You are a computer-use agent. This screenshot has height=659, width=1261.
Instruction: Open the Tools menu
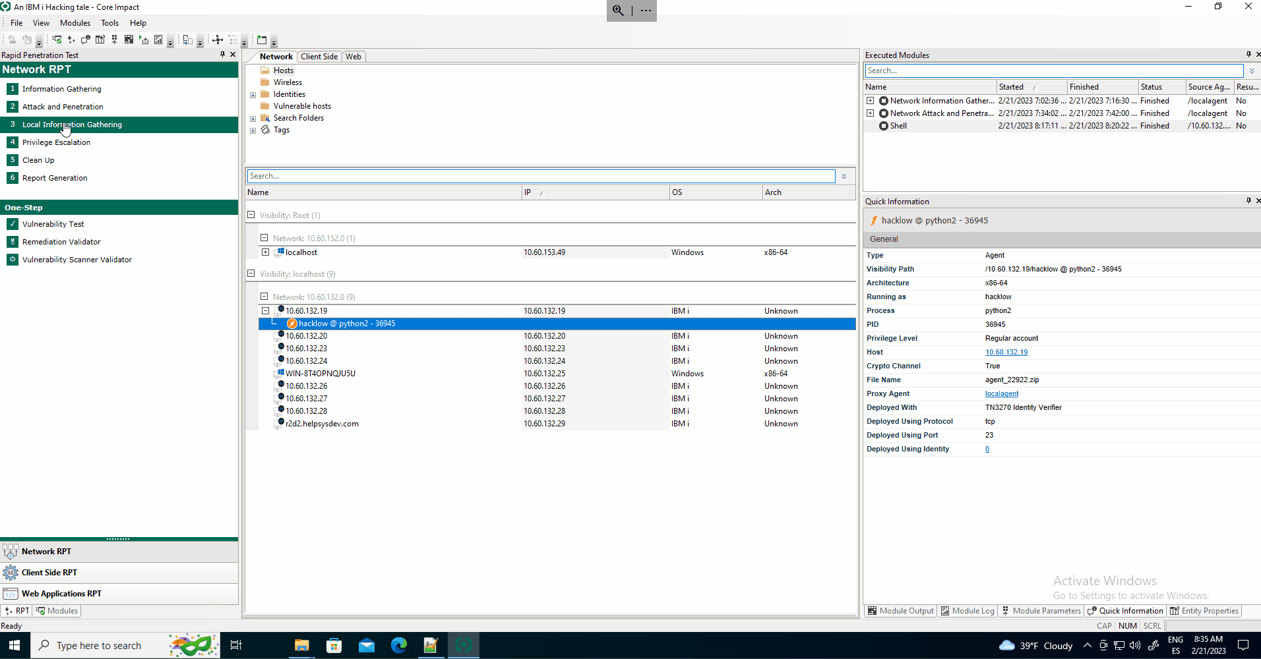[x=109, y=23]
